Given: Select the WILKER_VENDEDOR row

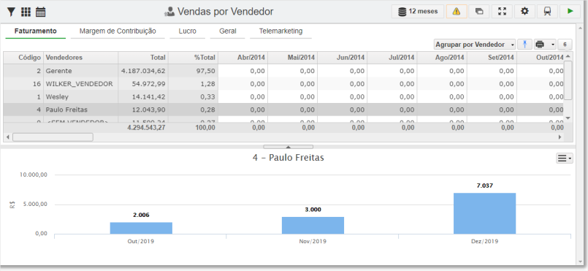Looking at the screenshot, I should coord(283,84).
